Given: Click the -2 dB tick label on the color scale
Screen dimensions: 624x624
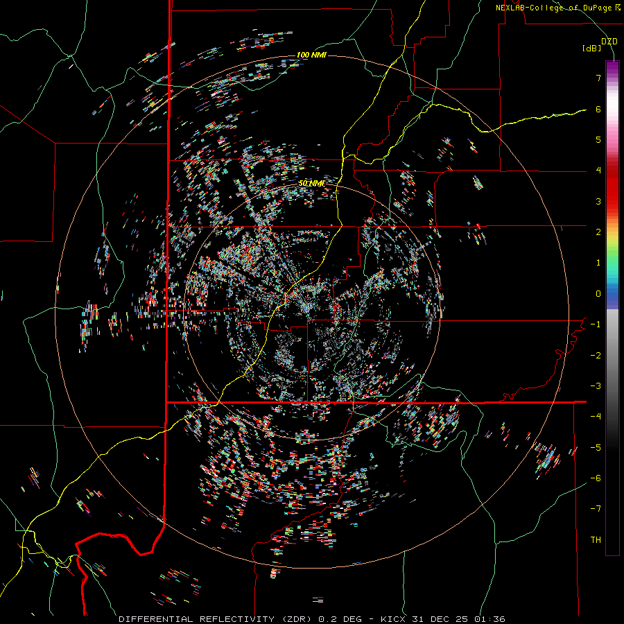Looking at the screenshot, I should tap(596, 356).
